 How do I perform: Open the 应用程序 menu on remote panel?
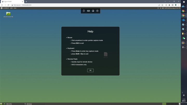click(x=6, y=8)
